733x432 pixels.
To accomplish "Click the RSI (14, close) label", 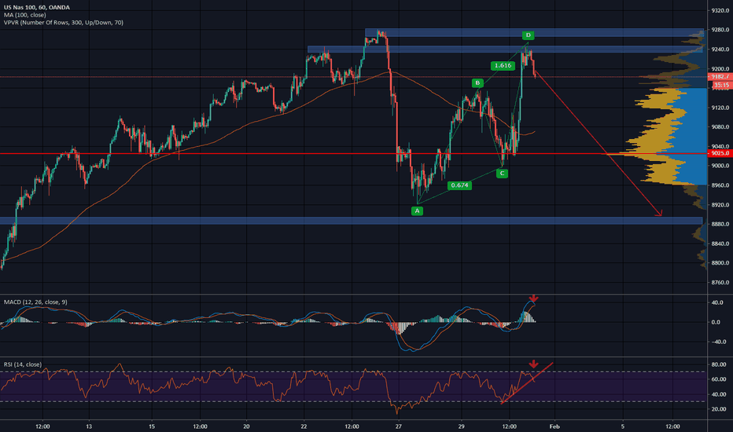I will click(x=23, y=364).
